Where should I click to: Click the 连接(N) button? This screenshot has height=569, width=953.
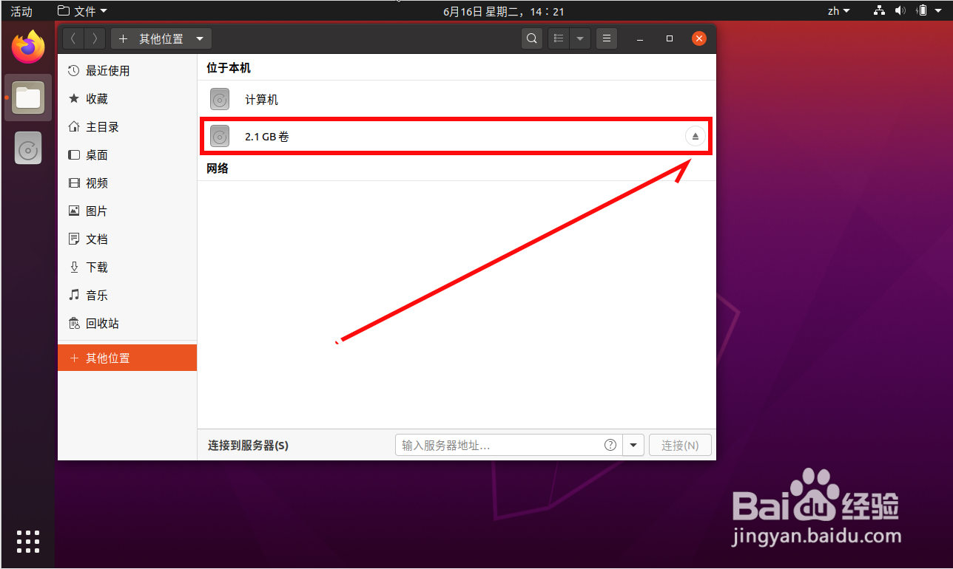click(680, 445)
